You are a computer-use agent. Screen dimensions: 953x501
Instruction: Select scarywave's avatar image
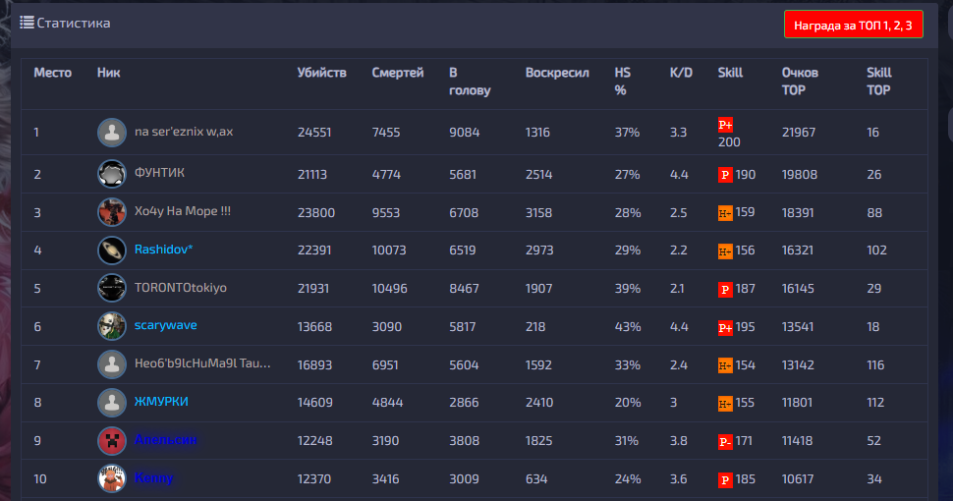[x=112, y=326]
